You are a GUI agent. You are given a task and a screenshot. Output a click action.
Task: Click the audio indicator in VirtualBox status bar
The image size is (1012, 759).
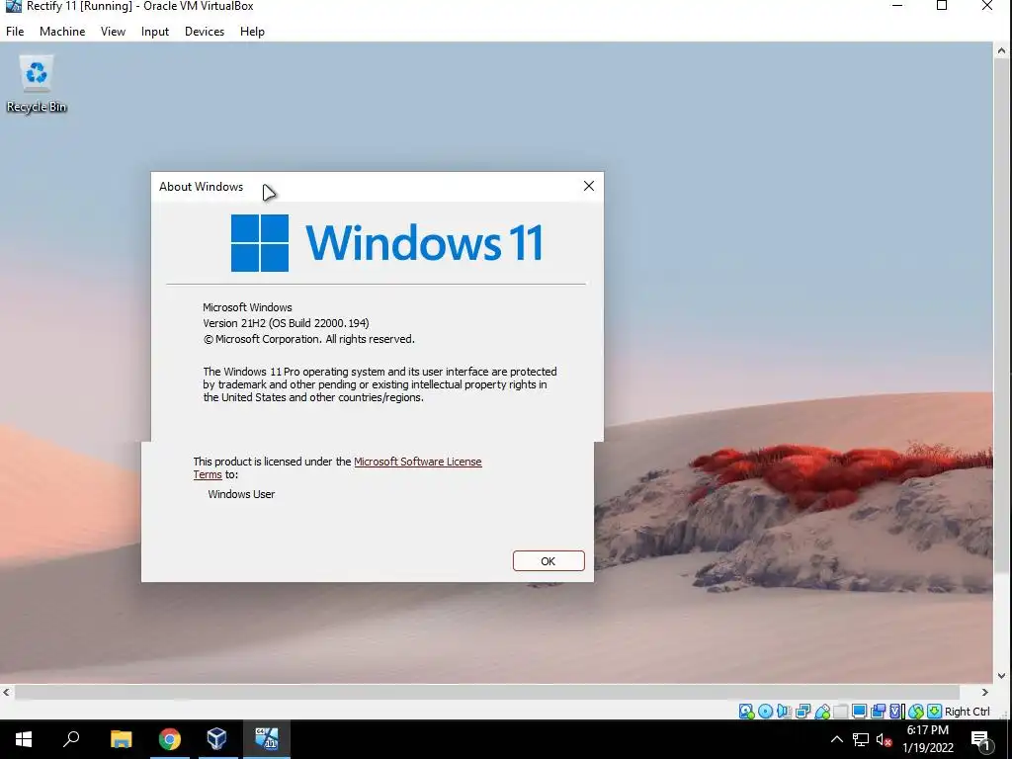(x=784, y=712)
